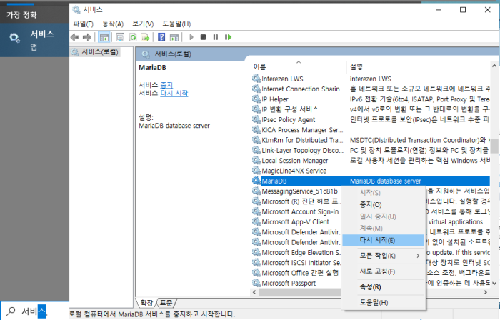Click the 가장 정확 heading in search panel
Screen dimensions: 500x320
click(21, 15)
